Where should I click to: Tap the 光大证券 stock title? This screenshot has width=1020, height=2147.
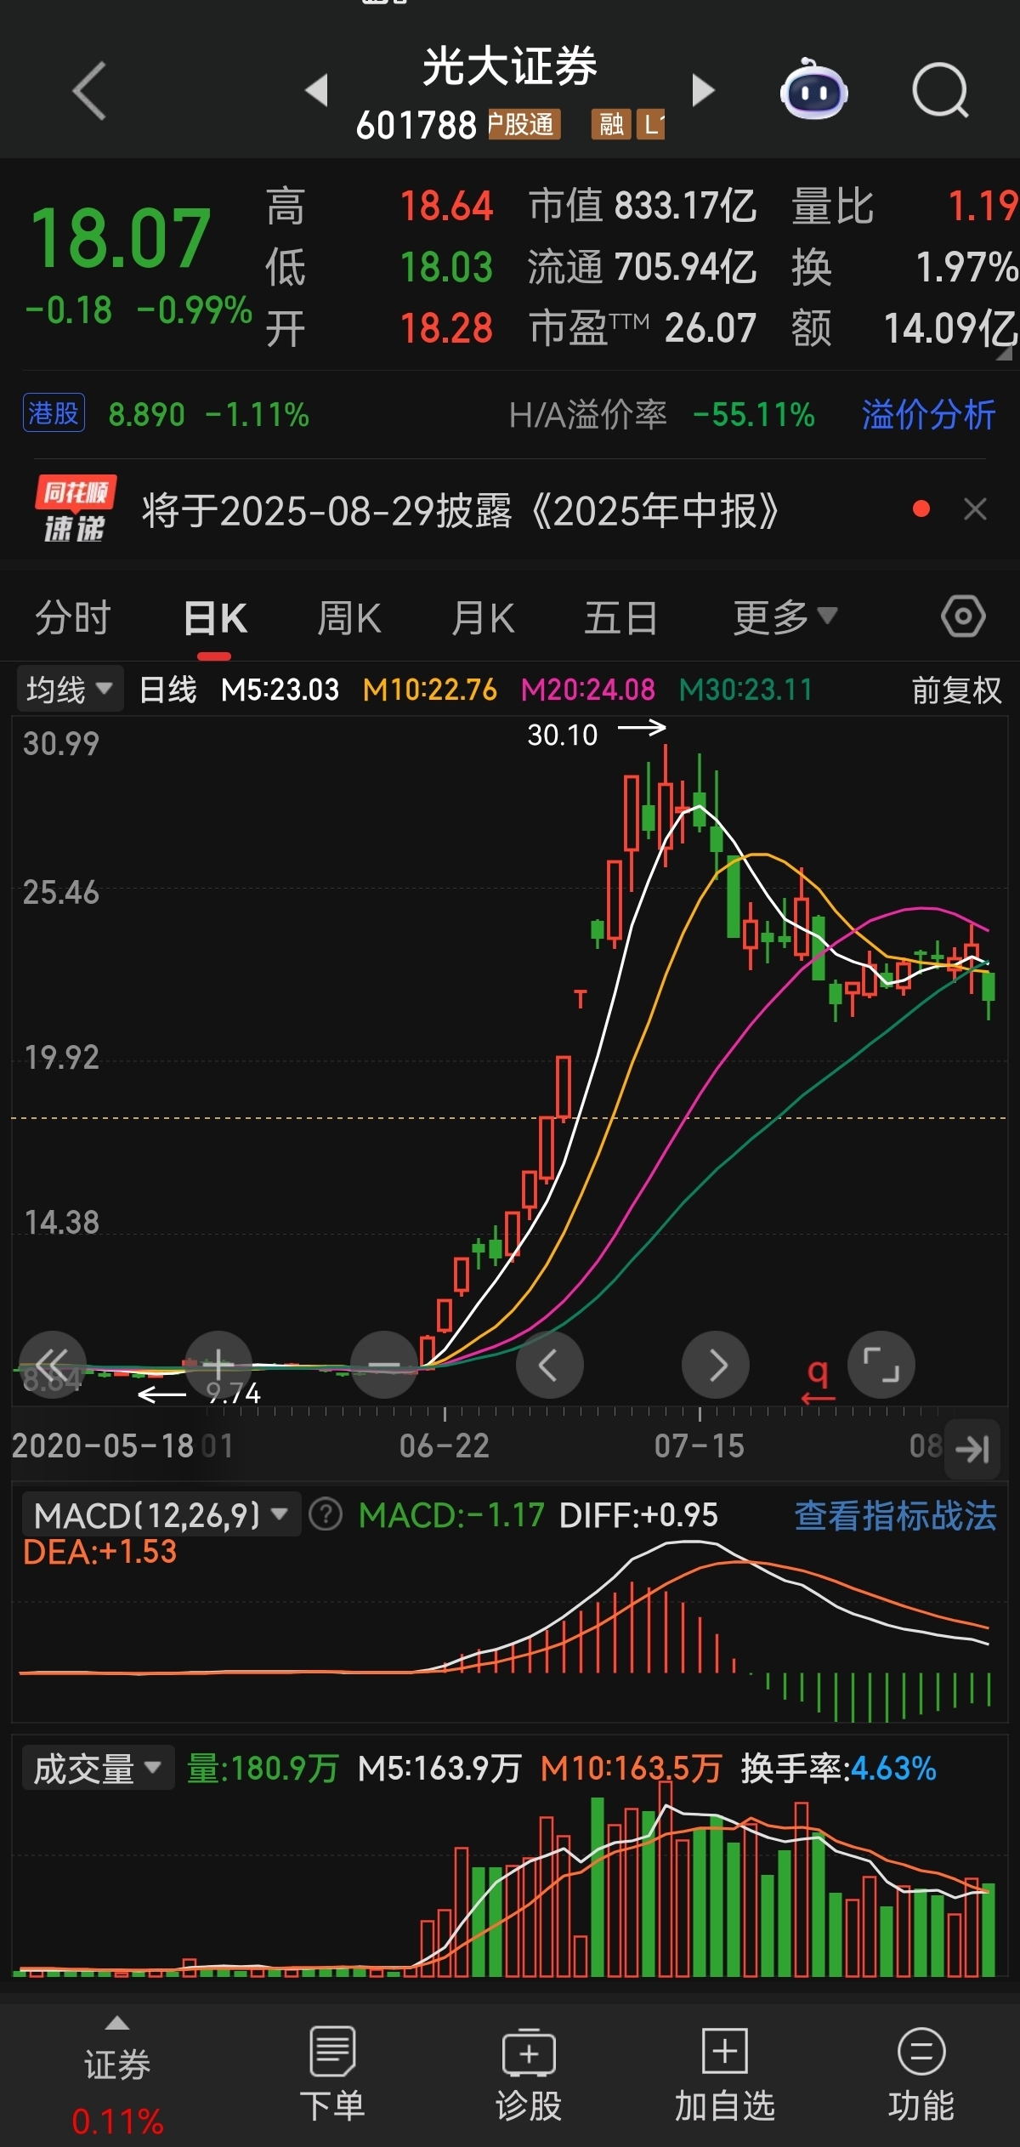[x=510, y=66]
